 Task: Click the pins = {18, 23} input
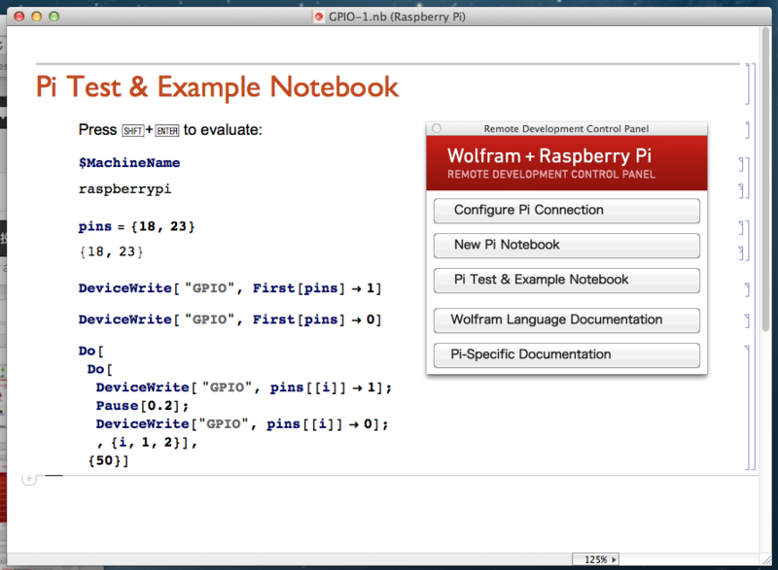136,227
